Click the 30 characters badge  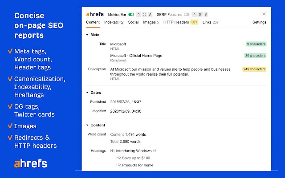pyautogui.click(x=255, y=55)
